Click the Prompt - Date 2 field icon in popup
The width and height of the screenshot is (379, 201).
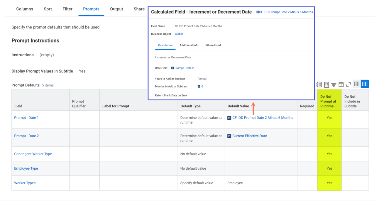tap(172, 68)
